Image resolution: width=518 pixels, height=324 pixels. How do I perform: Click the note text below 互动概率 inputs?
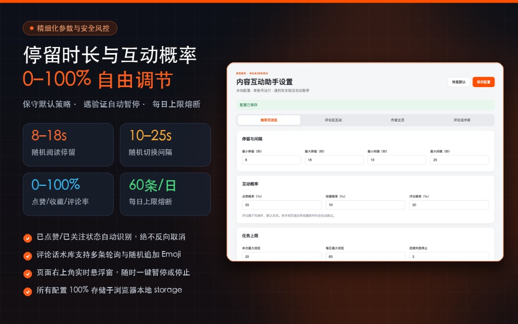[288, 216]
